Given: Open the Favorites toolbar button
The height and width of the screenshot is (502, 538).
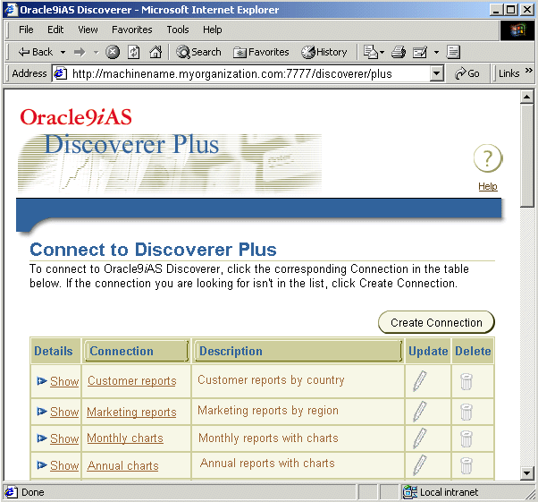Looking at the screenshot, I should click(x=261, y=52).
